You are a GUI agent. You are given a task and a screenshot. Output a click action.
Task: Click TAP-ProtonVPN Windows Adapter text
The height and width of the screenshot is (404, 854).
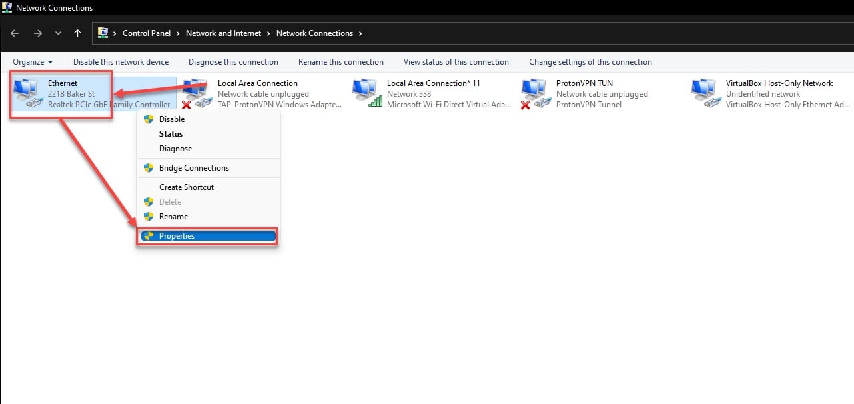(280, 105)
